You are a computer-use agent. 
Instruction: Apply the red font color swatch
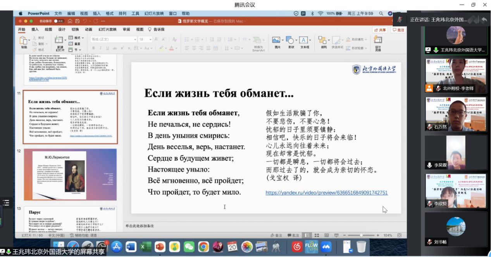[x=171, y=48]
